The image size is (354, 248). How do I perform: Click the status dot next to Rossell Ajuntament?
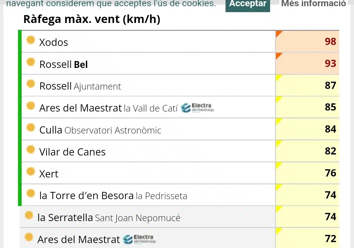[31, 84]
